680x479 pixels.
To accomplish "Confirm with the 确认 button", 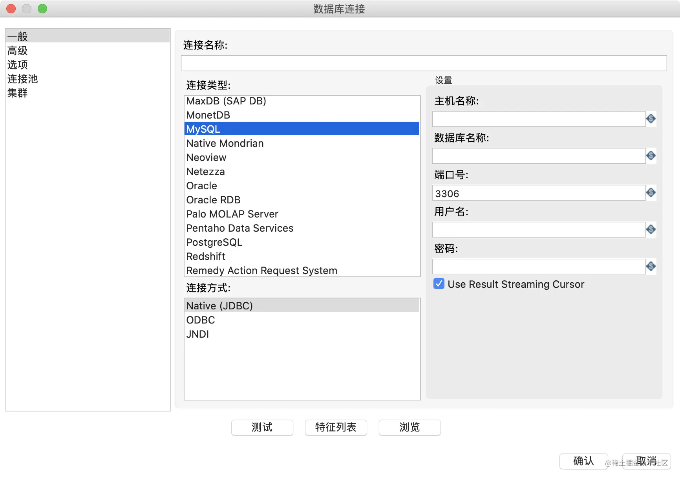I will [x=583, y=461].
